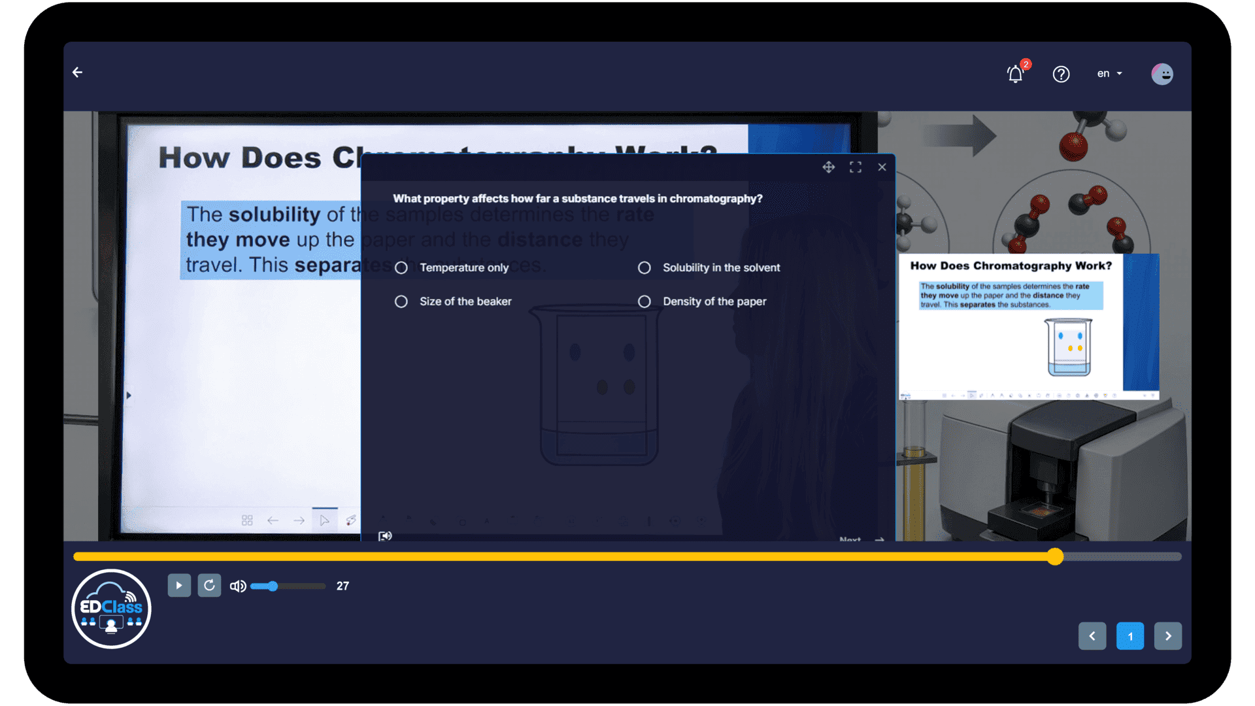Viewport: 1255px width, 706px height.
Task: Open the 'en' language dropdown
Action: point(1109,74)
